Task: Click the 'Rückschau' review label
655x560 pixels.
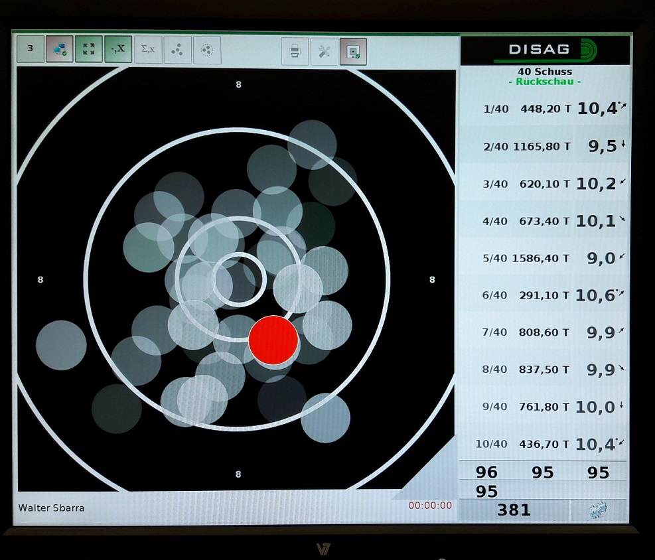Action: point(544,82)
